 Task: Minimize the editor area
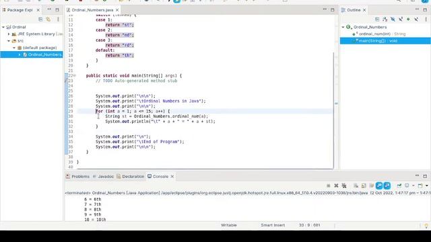click(x=325, y=9)
